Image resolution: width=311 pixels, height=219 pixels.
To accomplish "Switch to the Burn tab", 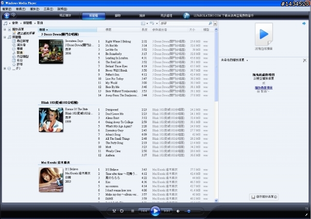I will pyautogui.click(x=142, y=16).
